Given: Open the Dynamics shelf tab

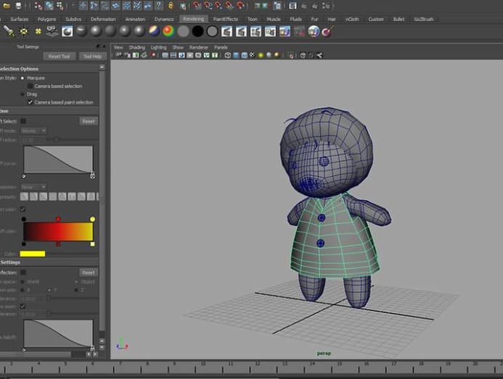Looking at the screenshot, I should tap(164, 19).
